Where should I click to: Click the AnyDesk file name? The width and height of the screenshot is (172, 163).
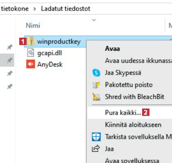tap(50, 64)
